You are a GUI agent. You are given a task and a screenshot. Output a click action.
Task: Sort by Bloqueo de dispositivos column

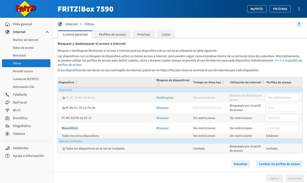click(158, 85)
